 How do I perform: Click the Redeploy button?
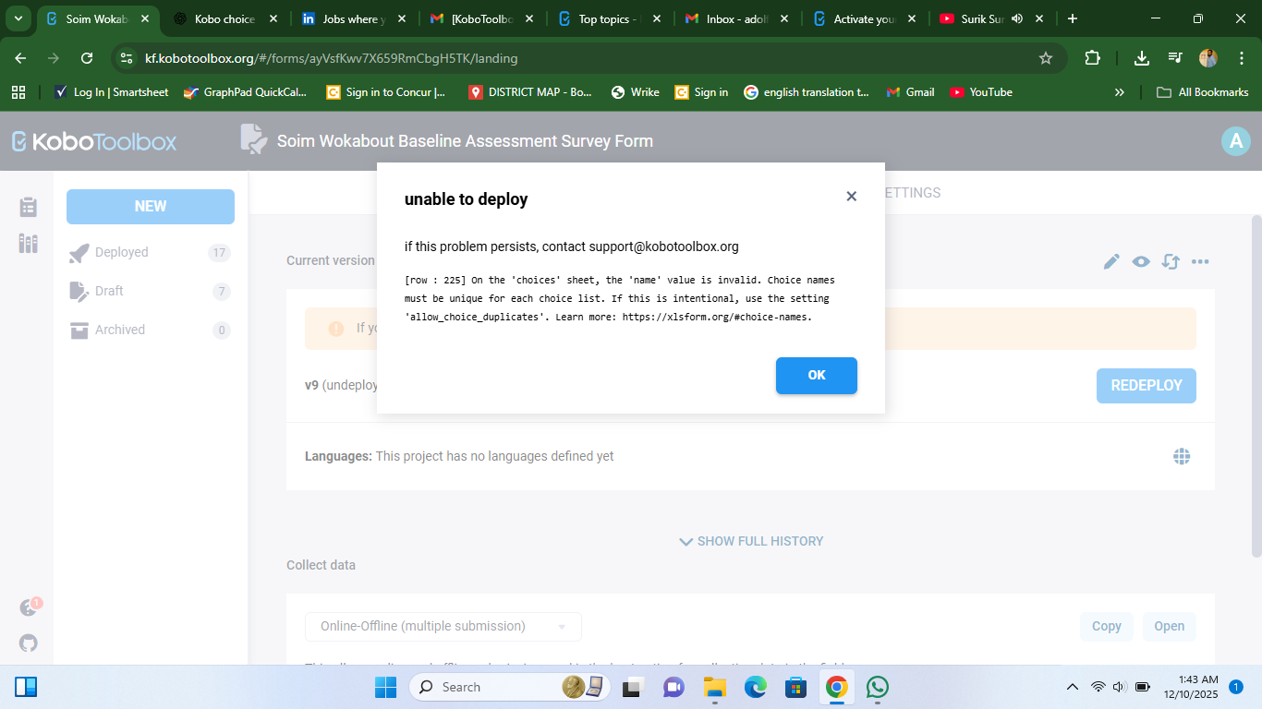coord(1146,386)
